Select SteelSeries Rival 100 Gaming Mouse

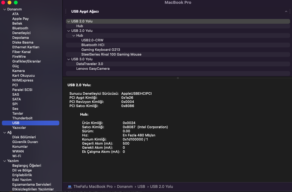coord(111,54)
